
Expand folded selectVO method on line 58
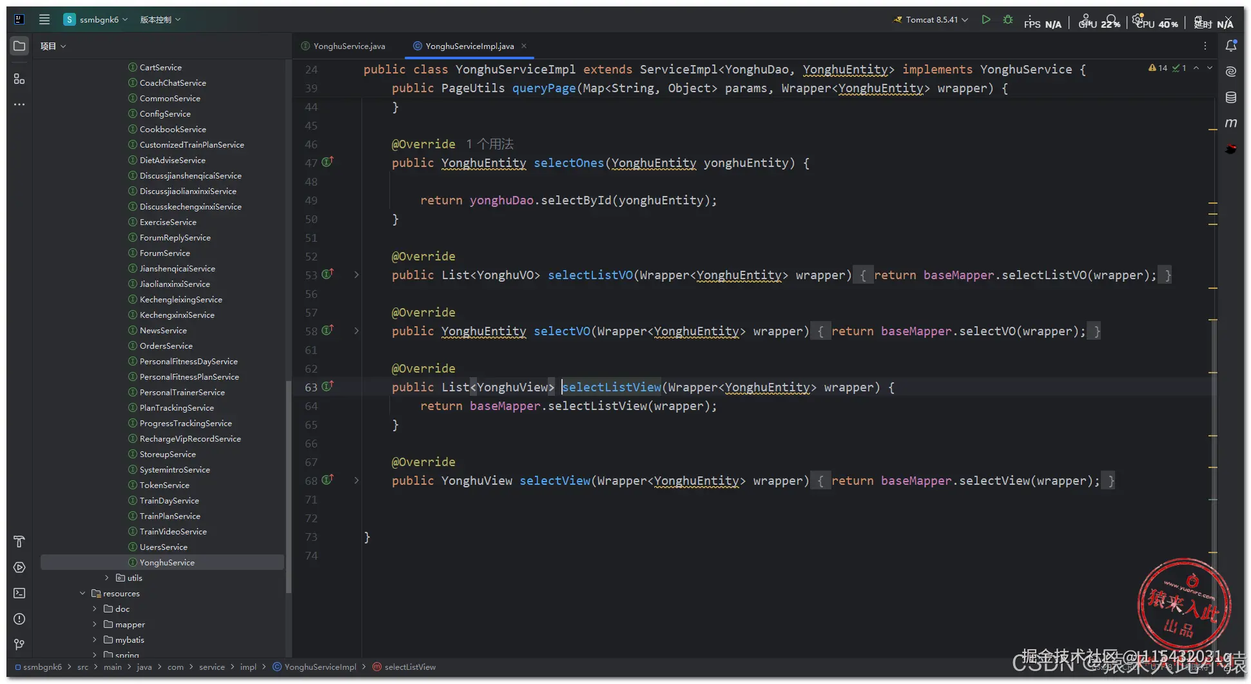pos(356,331)
